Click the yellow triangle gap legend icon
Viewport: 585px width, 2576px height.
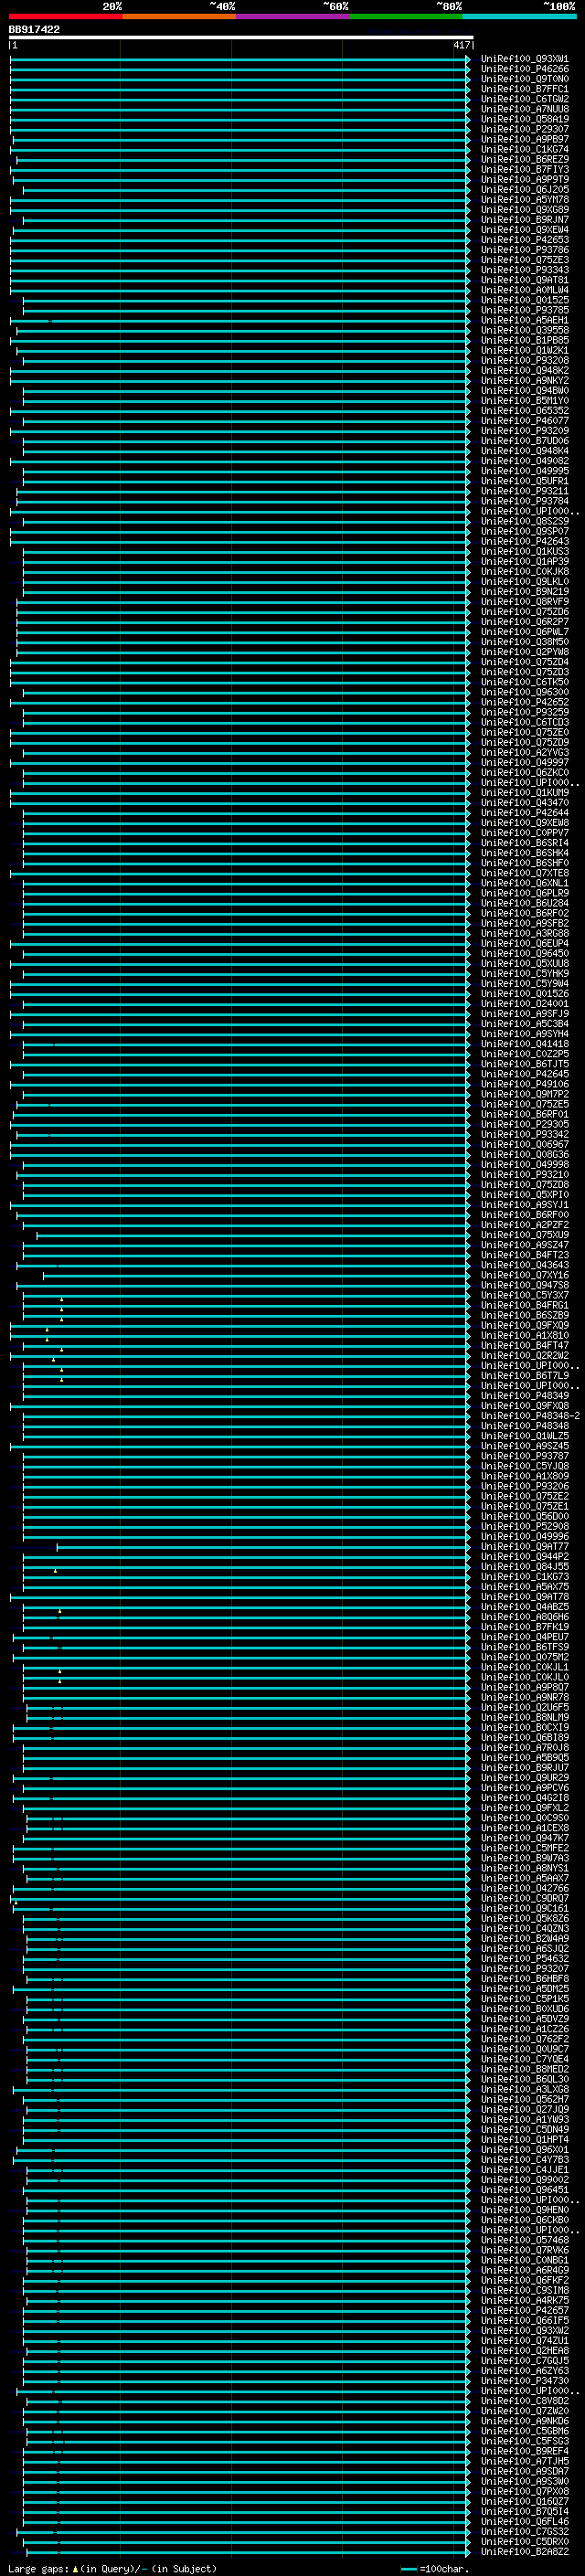point(75,2568)
